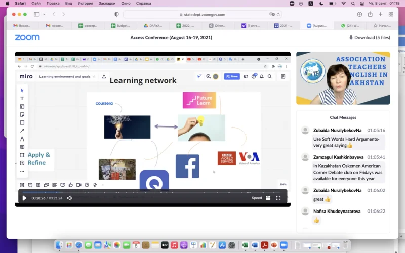Open Spotlight search in menu bar
Viewport: 405px width, 253px height.
tap(353, 4)
